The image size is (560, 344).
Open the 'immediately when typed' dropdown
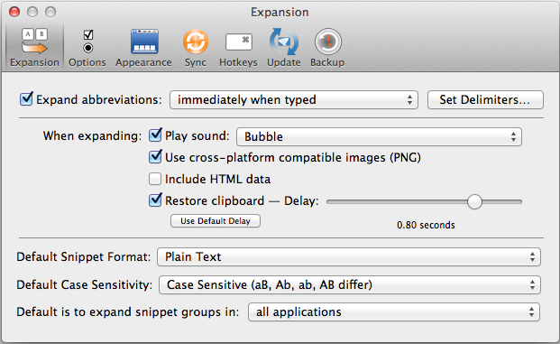294,99
